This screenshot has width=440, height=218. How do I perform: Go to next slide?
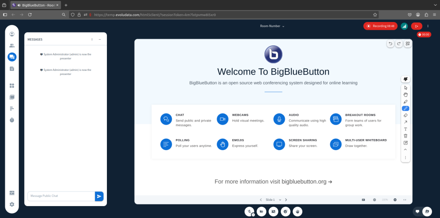(286, 200)
